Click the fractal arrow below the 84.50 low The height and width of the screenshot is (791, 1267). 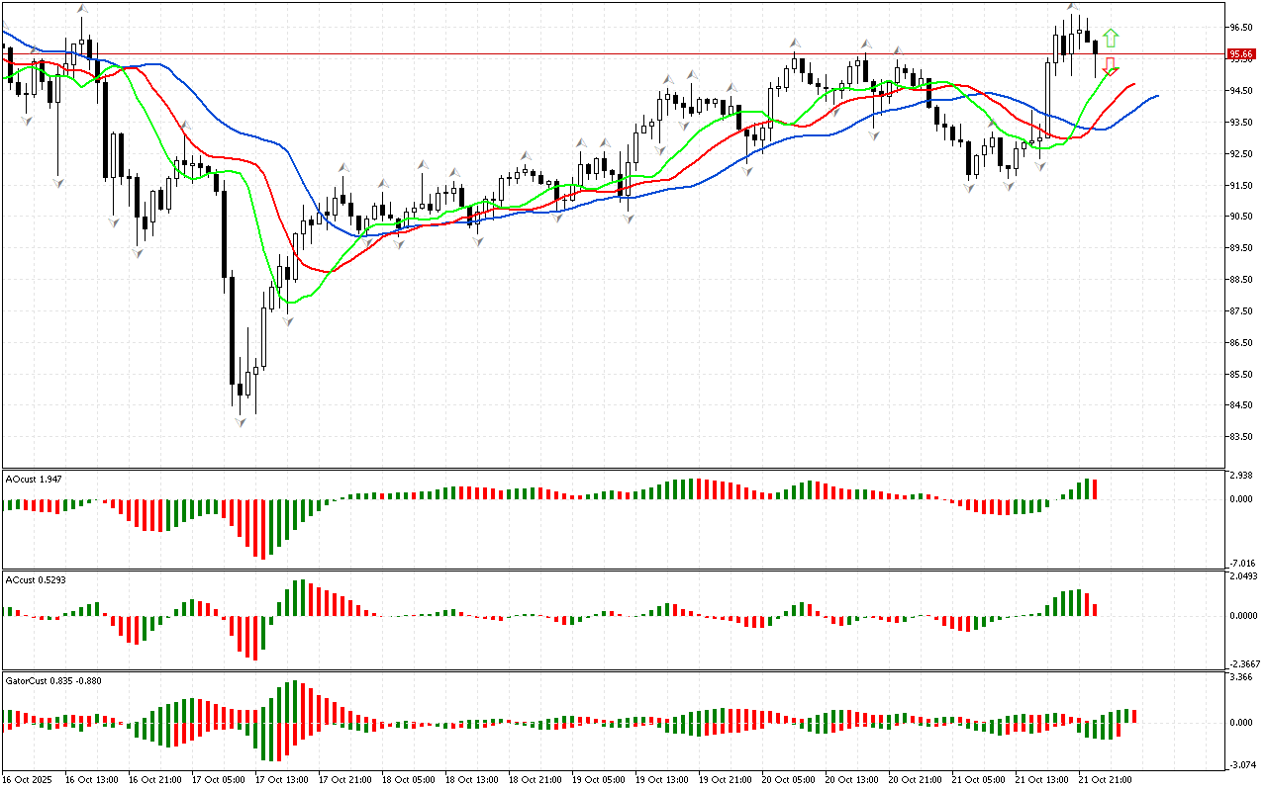tap(241, 422)
